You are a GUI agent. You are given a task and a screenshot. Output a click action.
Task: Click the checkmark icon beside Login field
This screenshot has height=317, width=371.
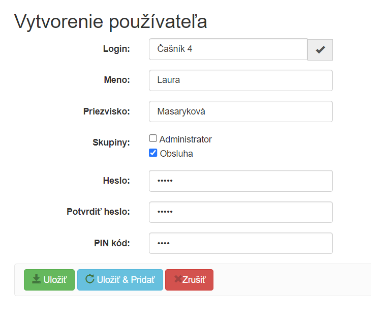click(320, 49)
